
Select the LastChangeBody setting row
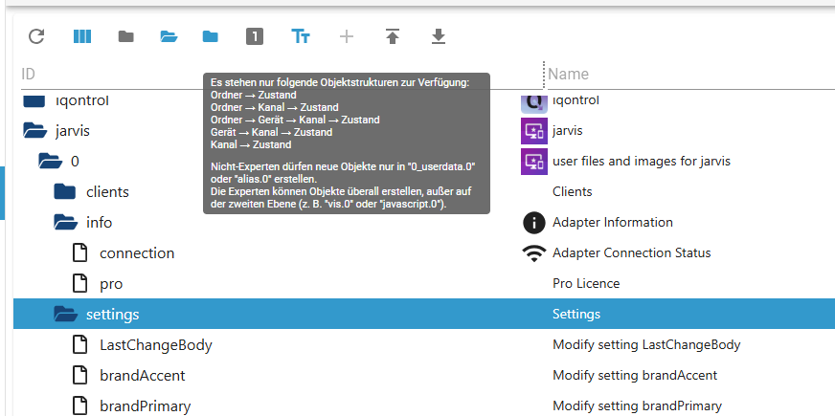click(155, 345)
